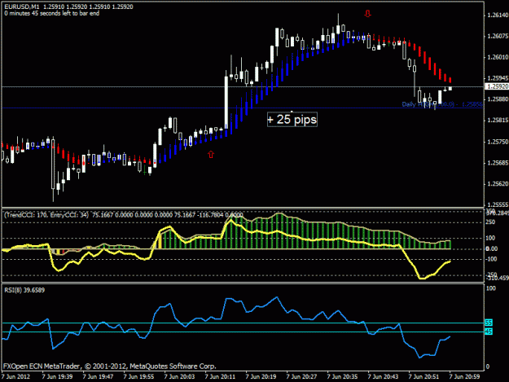Click price axis value 1.25685
The width and height of the screenshot is (509, 382).
click(x=498, y=163)
